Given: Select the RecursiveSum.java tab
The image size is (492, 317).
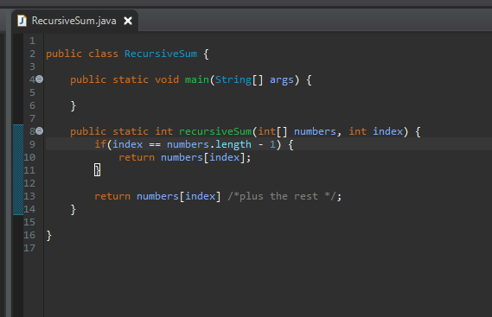Looking at the screenshot, I should 74,21.
